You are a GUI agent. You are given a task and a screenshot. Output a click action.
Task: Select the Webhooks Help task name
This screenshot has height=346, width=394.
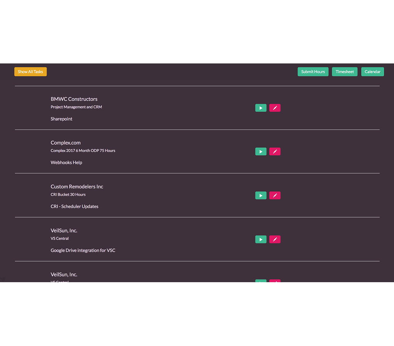pyautogui.click(x=66, y=163)
